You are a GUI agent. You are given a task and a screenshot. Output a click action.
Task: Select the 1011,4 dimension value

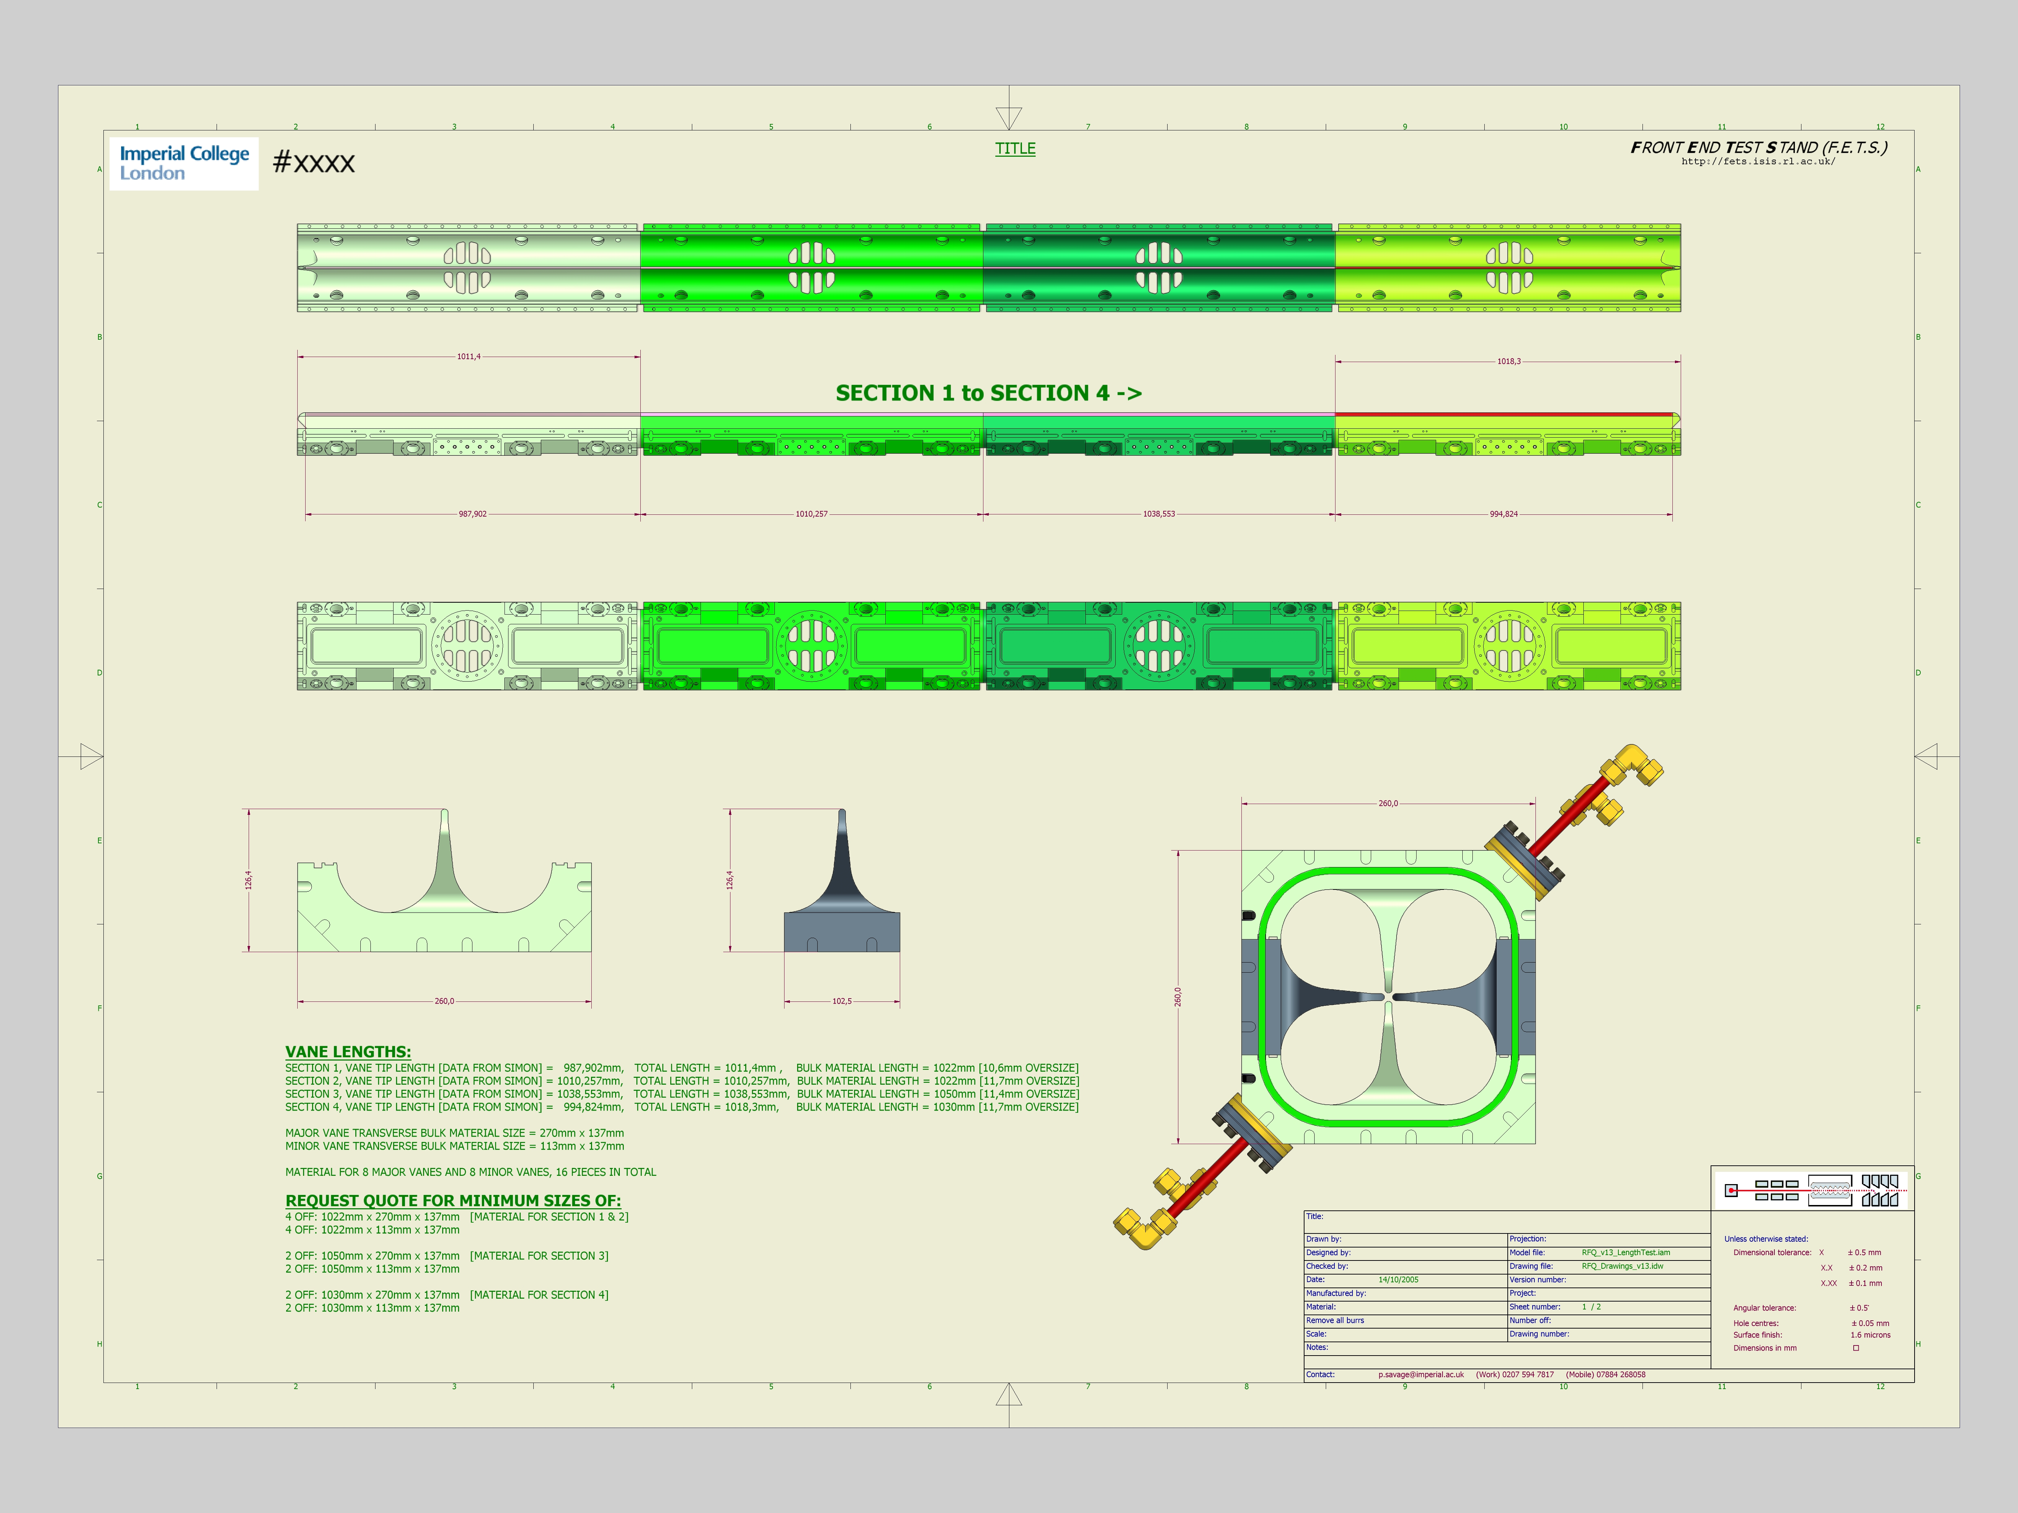[x=469, y=357]
